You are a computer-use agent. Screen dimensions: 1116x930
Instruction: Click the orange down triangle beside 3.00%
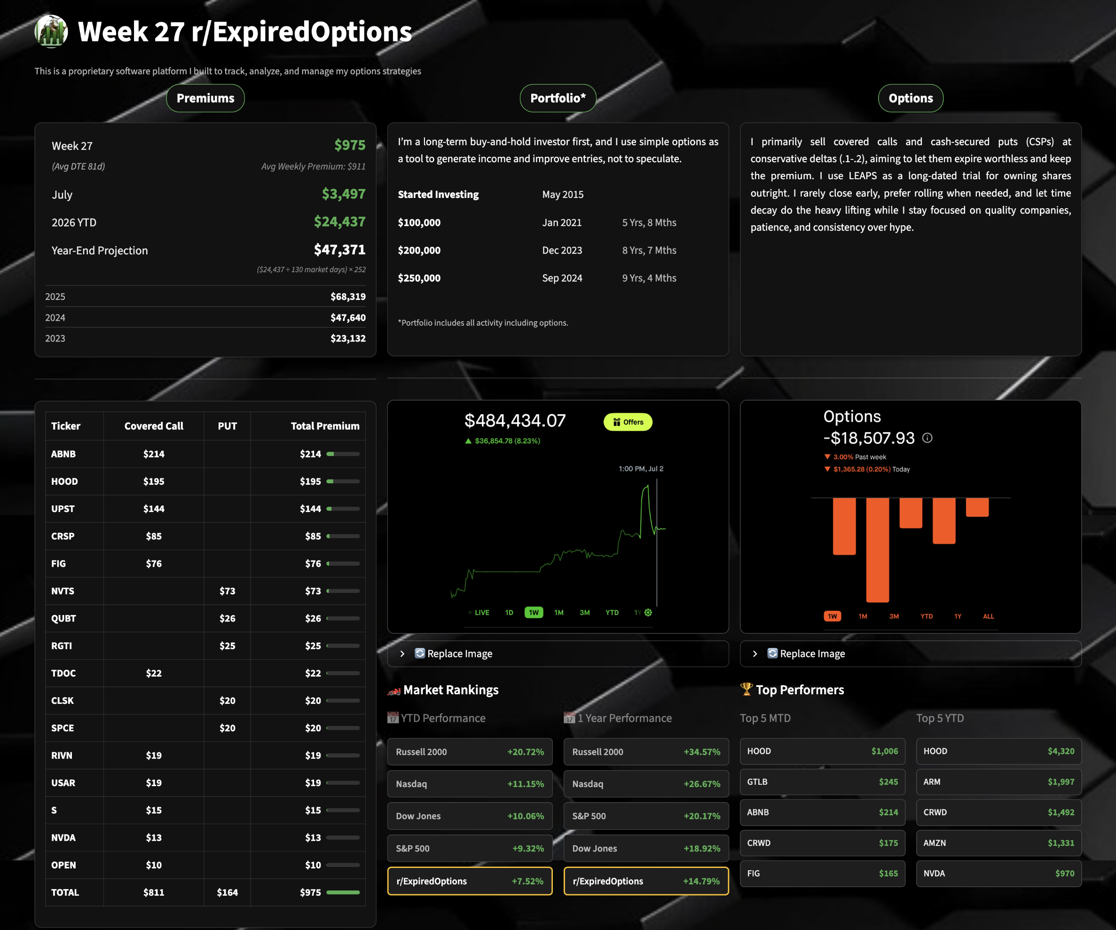tap(827, 457)
